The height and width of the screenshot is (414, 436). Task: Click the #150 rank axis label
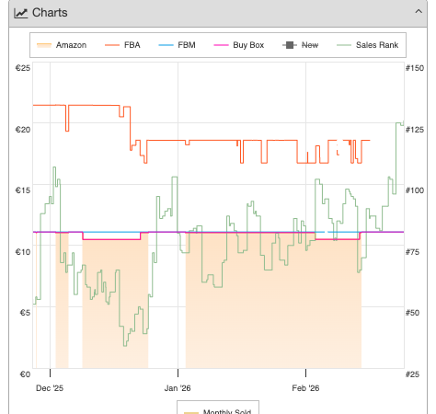click(x=415, y=68)
